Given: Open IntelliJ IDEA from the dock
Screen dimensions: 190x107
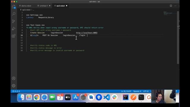Looking at the screenshot, I should pos(126,97).
